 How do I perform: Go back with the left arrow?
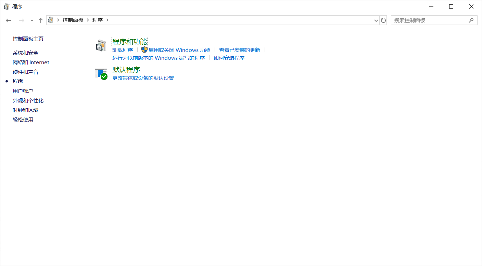(x=9, y=20)
